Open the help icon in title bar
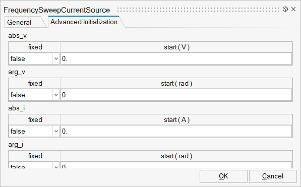The height and width of the screenshot is (187, 301). point(285,9)
